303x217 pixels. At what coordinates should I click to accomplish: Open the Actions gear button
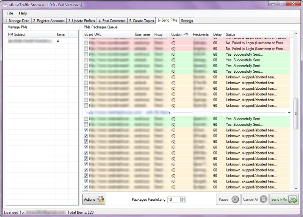(94, 199)
